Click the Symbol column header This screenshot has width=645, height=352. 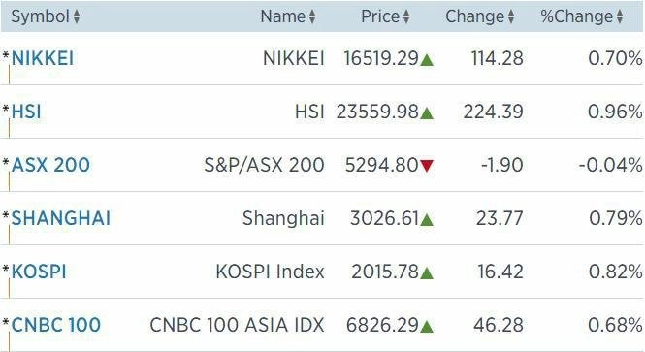coord(40,16)
